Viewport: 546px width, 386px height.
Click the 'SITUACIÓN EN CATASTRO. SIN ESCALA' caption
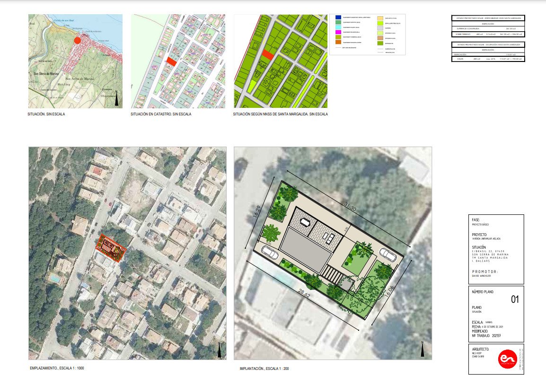(161, 114)
